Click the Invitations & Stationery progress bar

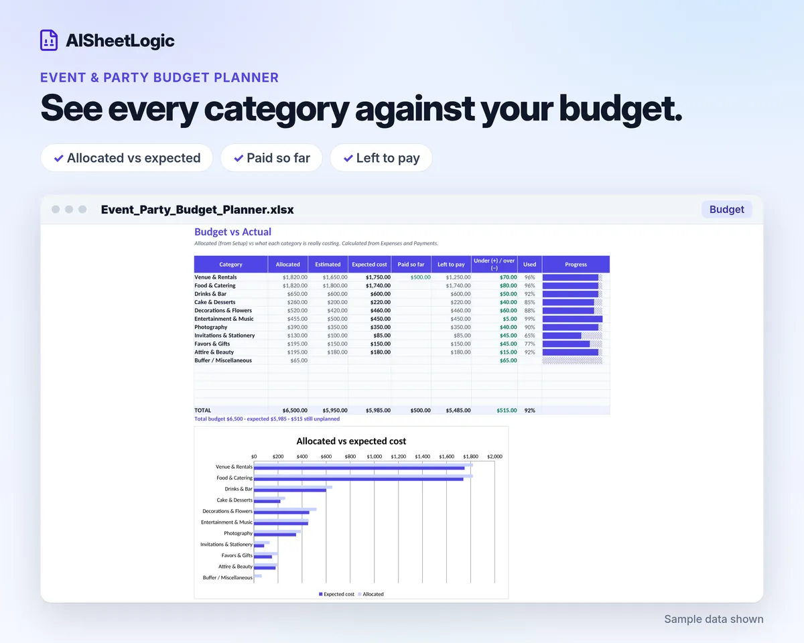(572, 335)
